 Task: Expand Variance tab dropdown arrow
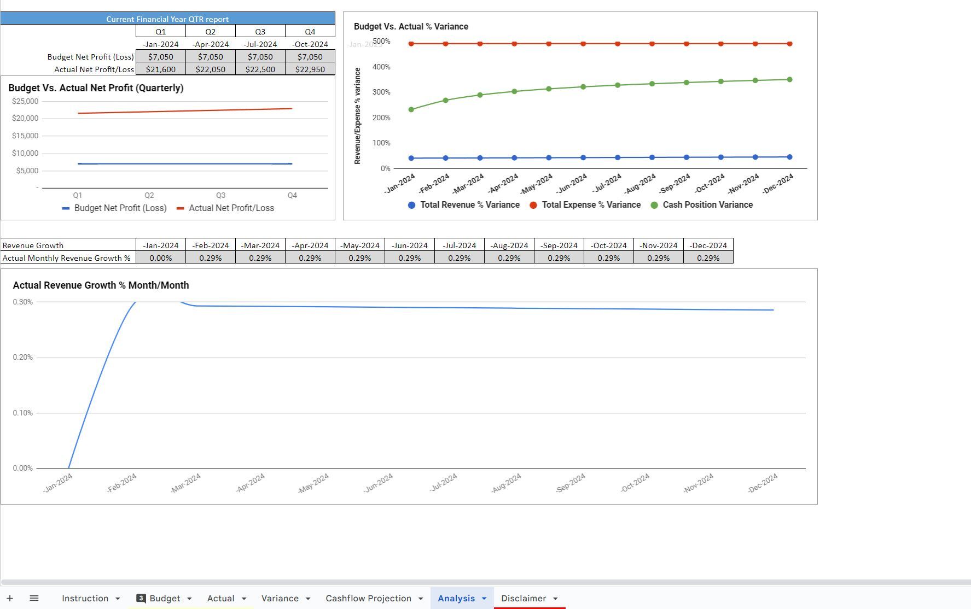click(x=307, y=599)
